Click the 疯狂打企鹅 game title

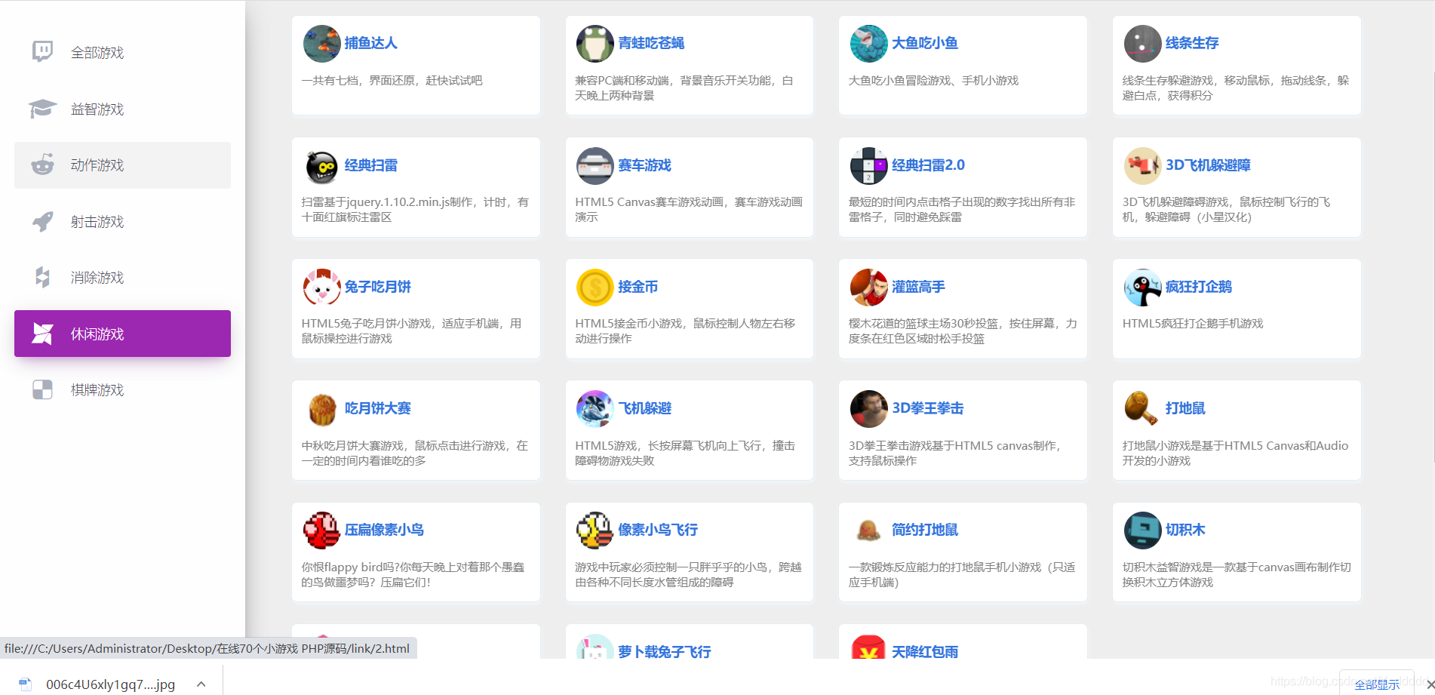(1199, 287)
